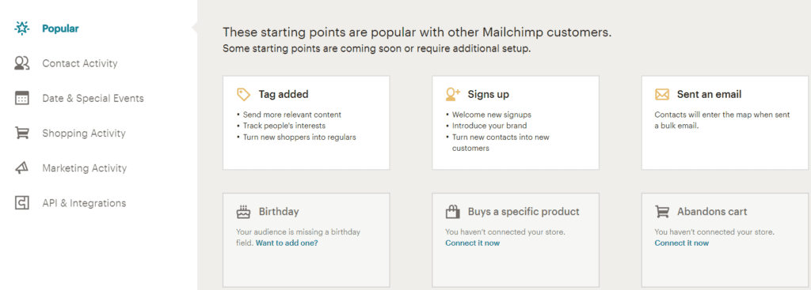Click the API & Integrations icon
This screenshot has width=811, height=290.
(21, 203)
